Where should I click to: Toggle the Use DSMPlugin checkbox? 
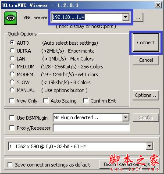(12, 118)
